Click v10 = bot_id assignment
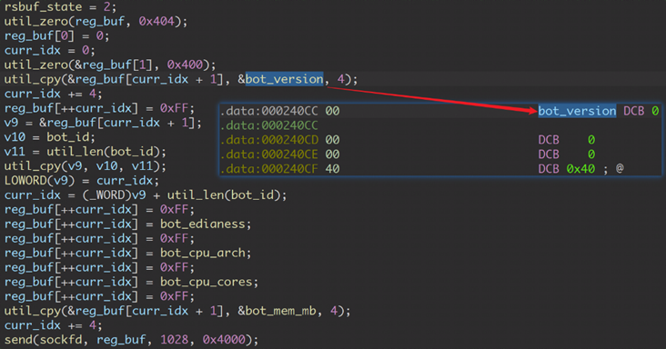This screenshot has height=349, width=666. [50, 137]
